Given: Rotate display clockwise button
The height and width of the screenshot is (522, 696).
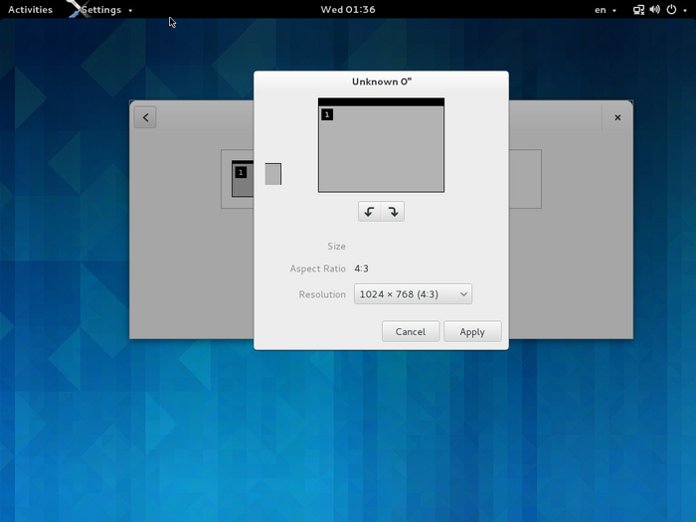Looking at the screenshot, I should pos(393,212).
